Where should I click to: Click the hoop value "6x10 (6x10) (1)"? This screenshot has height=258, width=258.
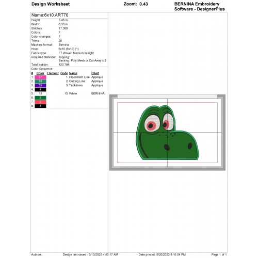coord(69,49)
